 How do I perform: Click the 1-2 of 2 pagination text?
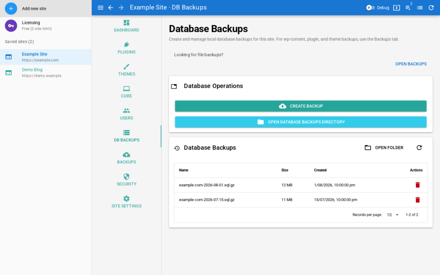pos(412,215)
